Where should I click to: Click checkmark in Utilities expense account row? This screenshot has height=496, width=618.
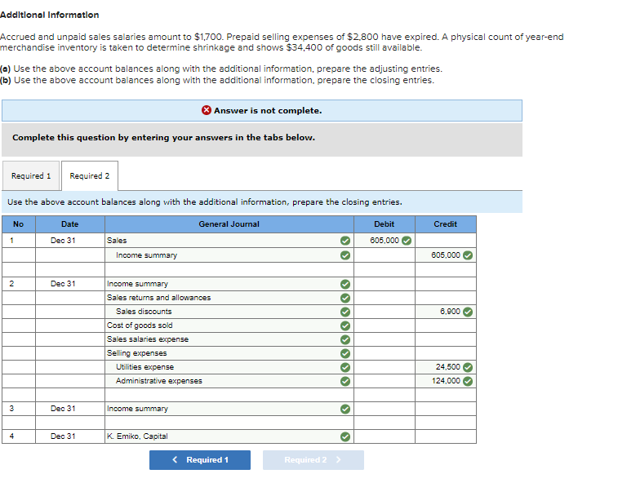pyautogui.click(x=345, y=367)
